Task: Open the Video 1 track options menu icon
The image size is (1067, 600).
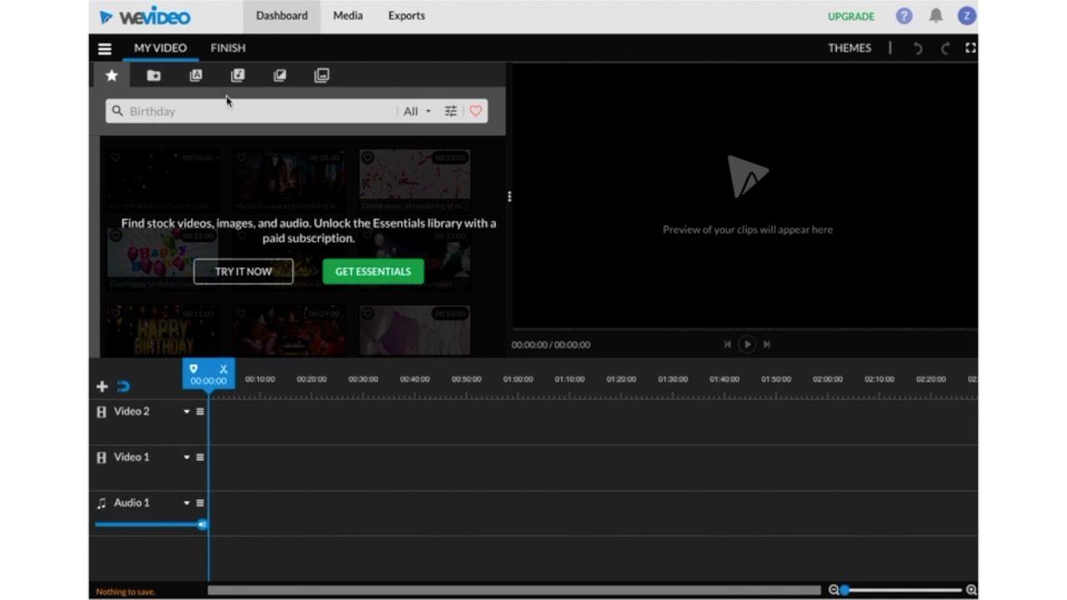Action: tap(200, 457)
